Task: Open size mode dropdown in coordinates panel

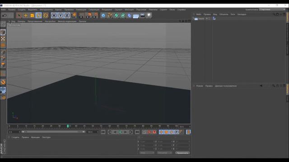Action: [164, 153]
